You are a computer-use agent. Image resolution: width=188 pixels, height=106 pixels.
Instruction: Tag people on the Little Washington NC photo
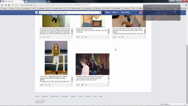(x=42, y=85)
